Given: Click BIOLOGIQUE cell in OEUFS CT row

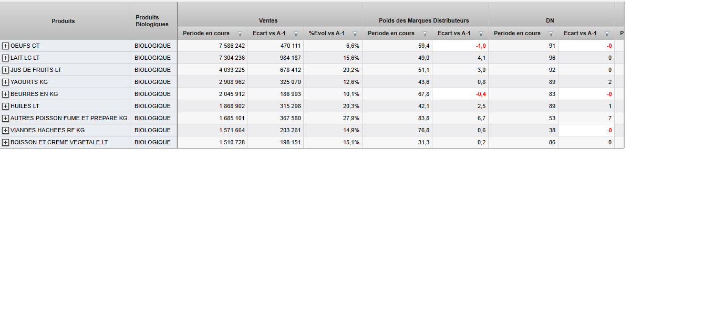Looking at the screenshot, I should coord(152,46).
